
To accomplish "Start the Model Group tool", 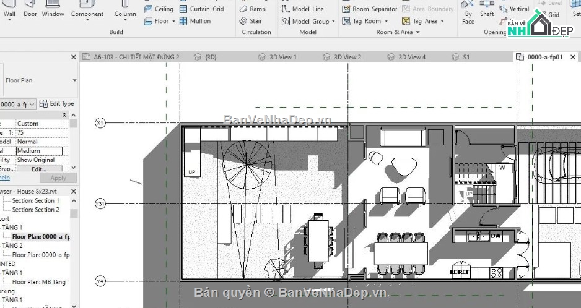I will 305,21.
